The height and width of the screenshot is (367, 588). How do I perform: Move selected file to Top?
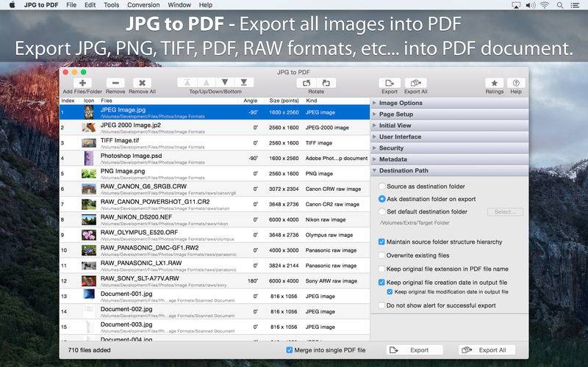187,82
